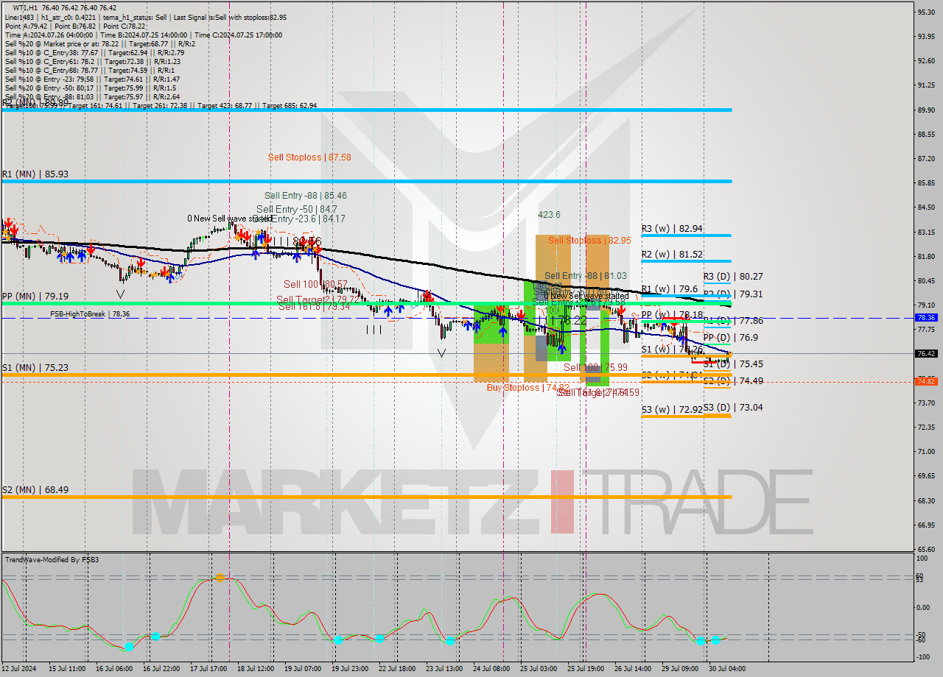Screen dimensions: 943x677
Task: Select the cyan oversold dot near 30 Jul 04:00
Action: 715,639
